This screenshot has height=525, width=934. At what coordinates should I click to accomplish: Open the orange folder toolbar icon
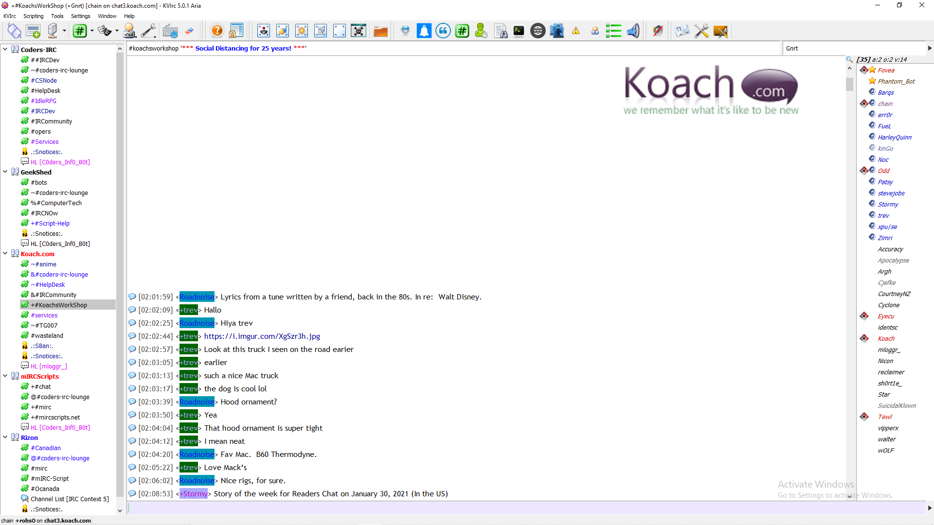point(380,31)
